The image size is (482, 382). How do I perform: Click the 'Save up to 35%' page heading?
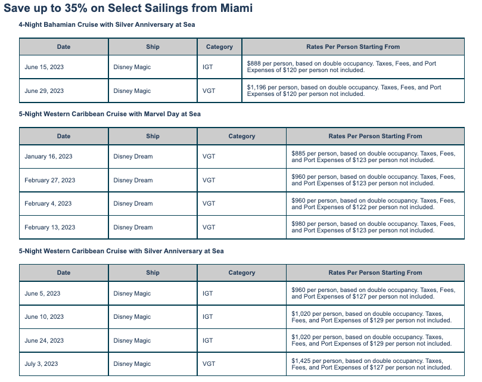click(x=128, y=8)
